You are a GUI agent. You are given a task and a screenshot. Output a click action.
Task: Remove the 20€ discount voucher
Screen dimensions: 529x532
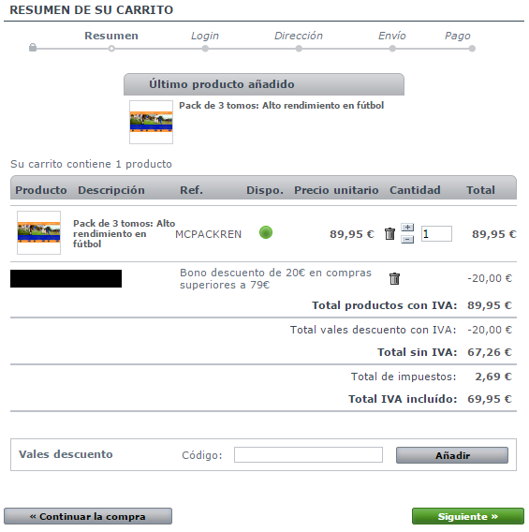pyautogui.click(x=394, y=278)
